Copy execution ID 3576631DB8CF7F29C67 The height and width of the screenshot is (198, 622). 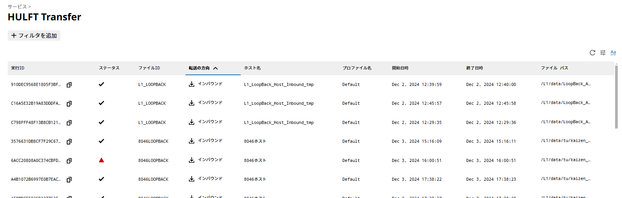tap(69, 142)
